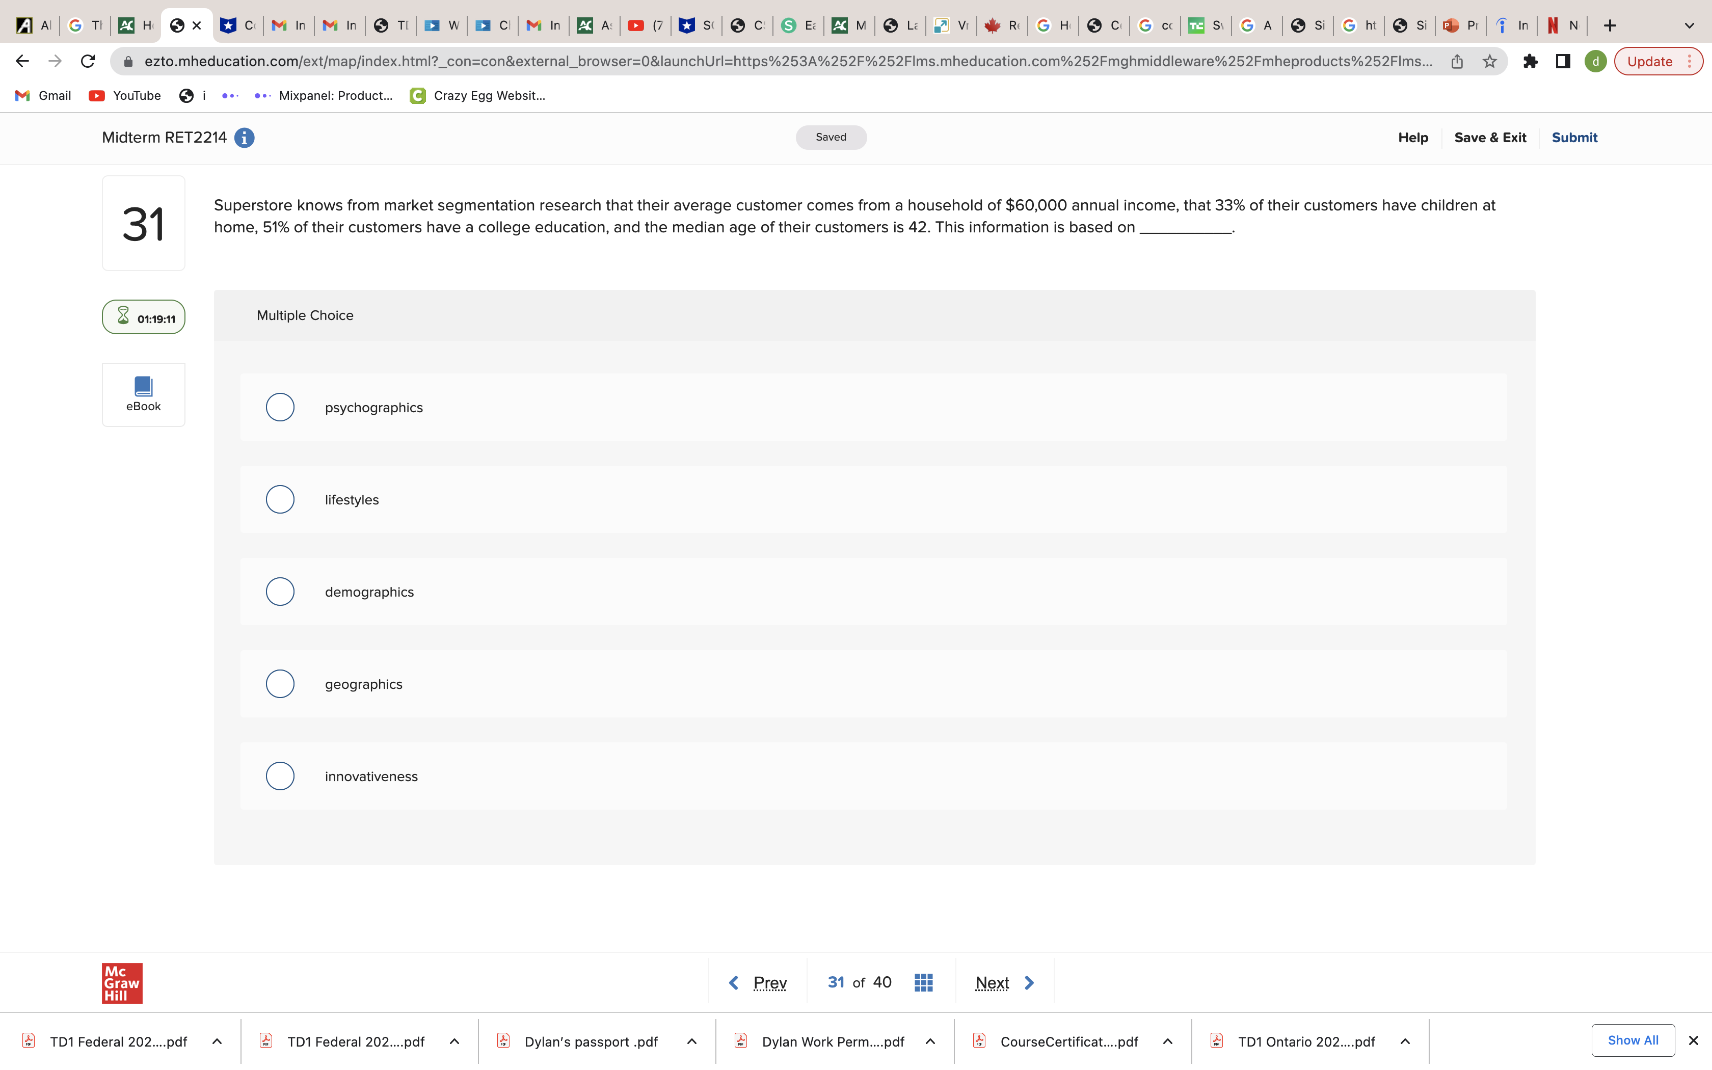Click the Midterm info icon
Image resolution: width=1712 pixels, height=1070 pixels.
click(x=244, y=137)
